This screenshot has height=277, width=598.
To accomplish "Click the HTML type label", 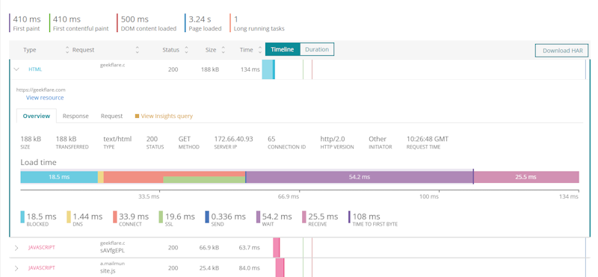I will click(x=35, y=69).
